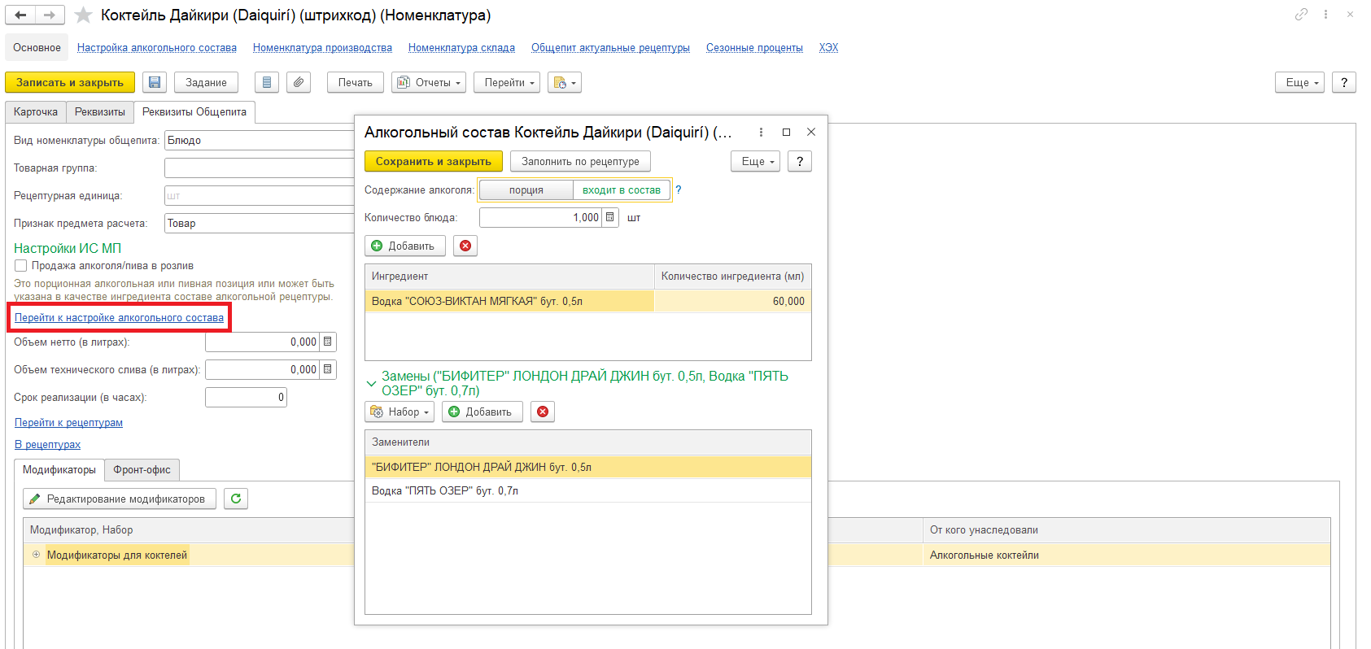
Task: Delete the selected ingredient with the red cross
Action: click(465, 246)
